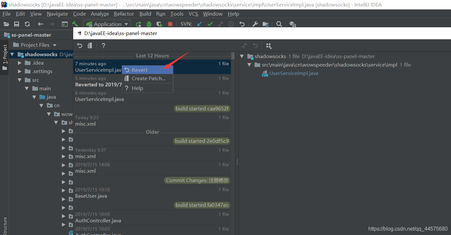The width and height of the screenshot is (451, 235).
Task: Open the Refactor menu
Action: (124, 14)
